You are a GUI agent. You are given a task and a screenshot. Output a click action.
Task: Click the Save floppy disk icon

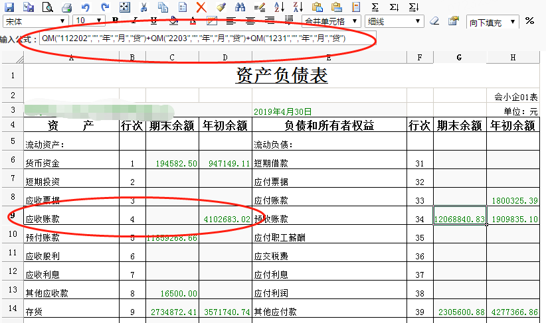click(x=9, y=7)
